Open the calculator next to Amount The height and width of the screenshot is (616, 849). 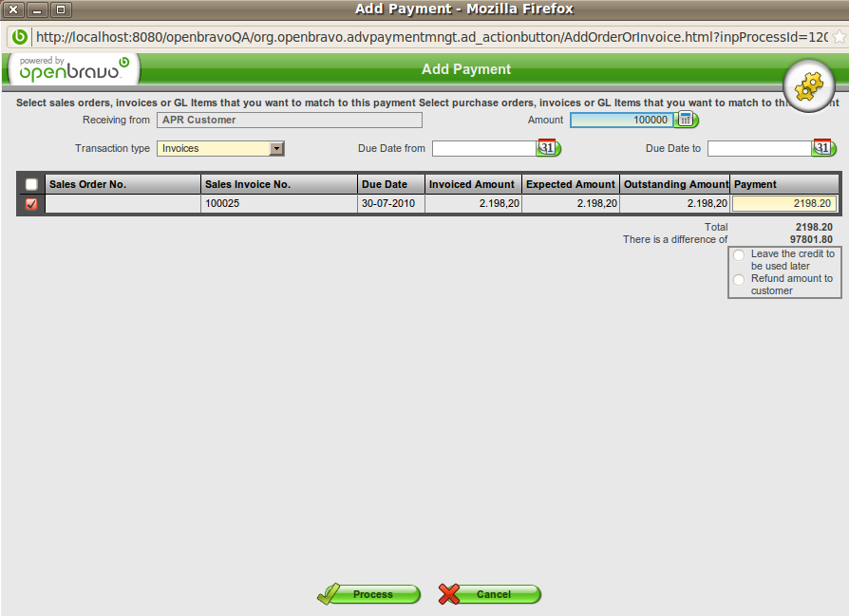click(686, 120)
